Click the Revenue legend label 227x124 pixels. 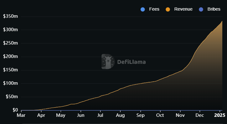coord(183,9)
